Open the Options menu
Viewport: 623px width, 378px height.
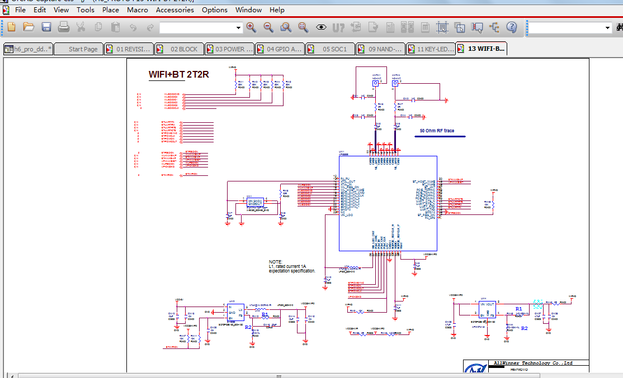215,10
